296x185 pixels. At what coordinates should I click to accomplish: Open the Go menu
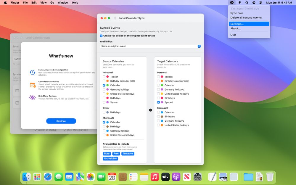coord(52,2)
